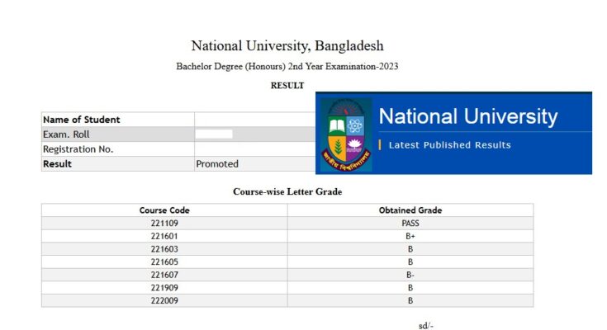The image size is (607, 330).
Task: Click the 'National University, Bangladesh' heading
Action: click(287, 45)
